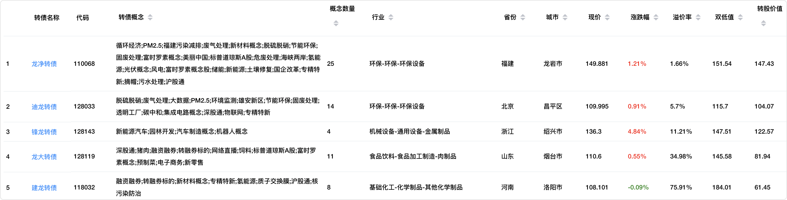Screen dimensions: 787x200
Task: Click the 机械设备-通用设备-金属制品 industry cell
Action: click(x=409, y=131)
